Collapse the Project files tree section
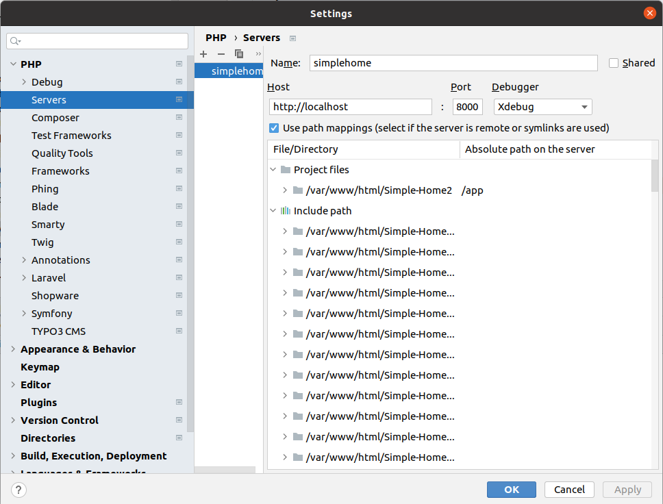 click(x=273, y=170)
